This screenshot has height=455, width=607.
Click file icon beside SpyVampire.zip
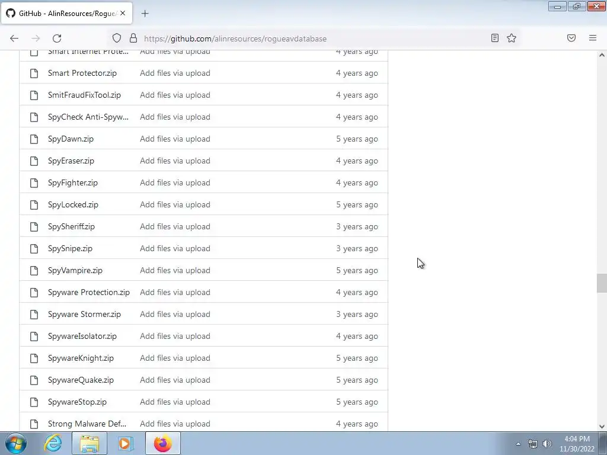tap(34, 270)
